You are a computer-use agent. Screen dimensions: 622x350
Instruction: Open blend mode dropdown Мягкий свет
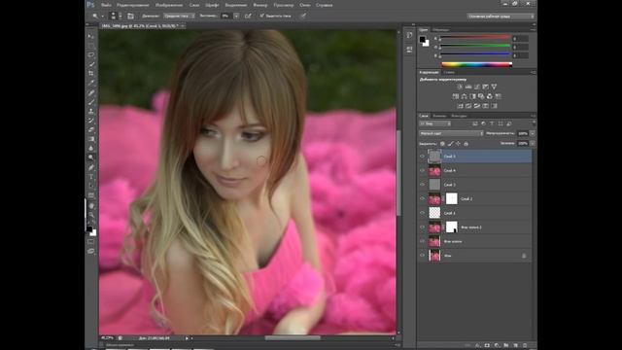[x=451, y=134]
